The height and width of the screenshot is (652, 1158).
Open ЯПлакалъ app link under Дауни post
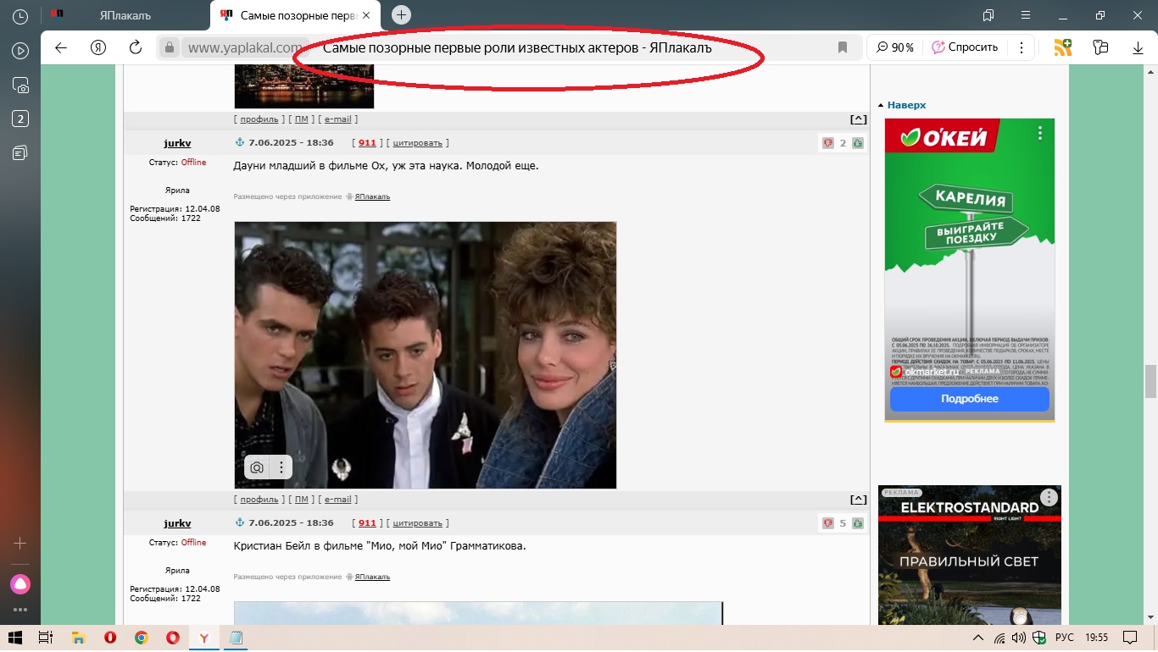372,196
